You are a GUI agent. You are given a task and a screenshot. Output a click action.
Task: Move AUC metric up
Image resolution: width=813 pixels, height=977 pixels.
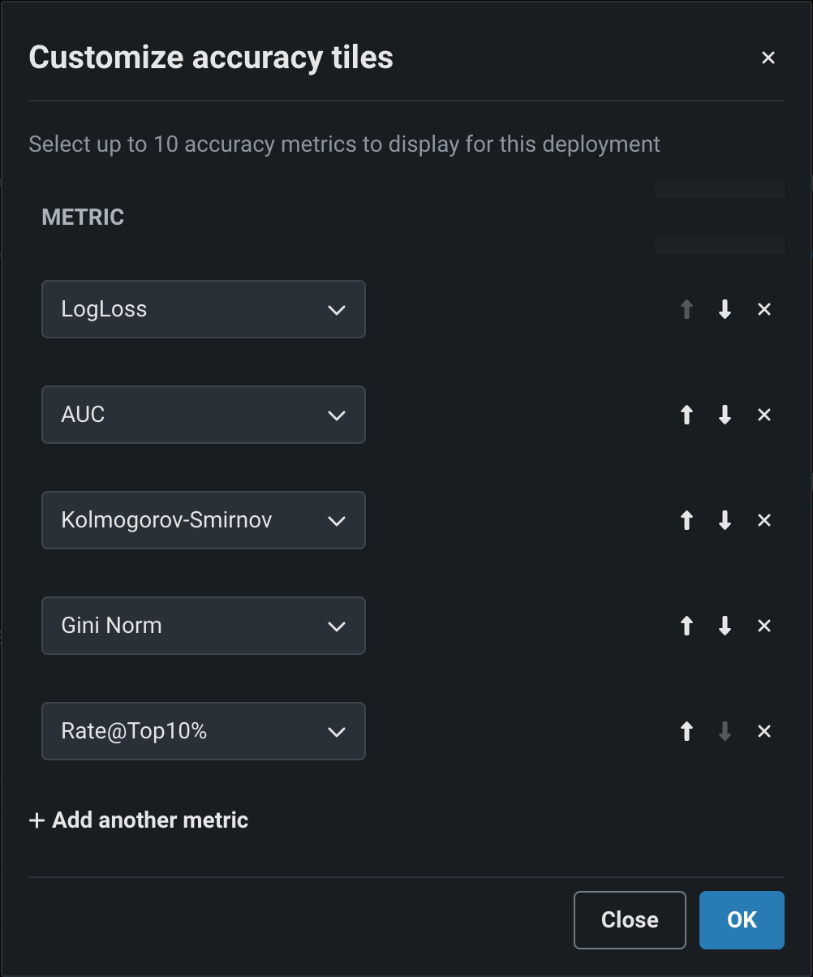point(686,415)
